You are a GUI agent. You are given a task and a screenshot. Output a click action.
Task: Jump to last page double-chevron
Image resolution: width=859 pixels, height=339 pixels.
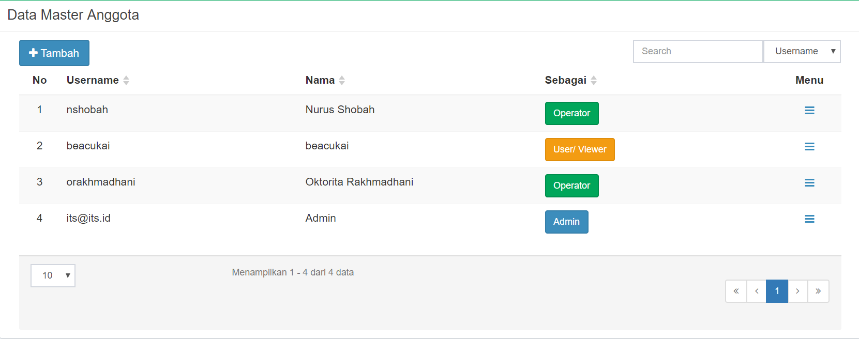point(818,291)
